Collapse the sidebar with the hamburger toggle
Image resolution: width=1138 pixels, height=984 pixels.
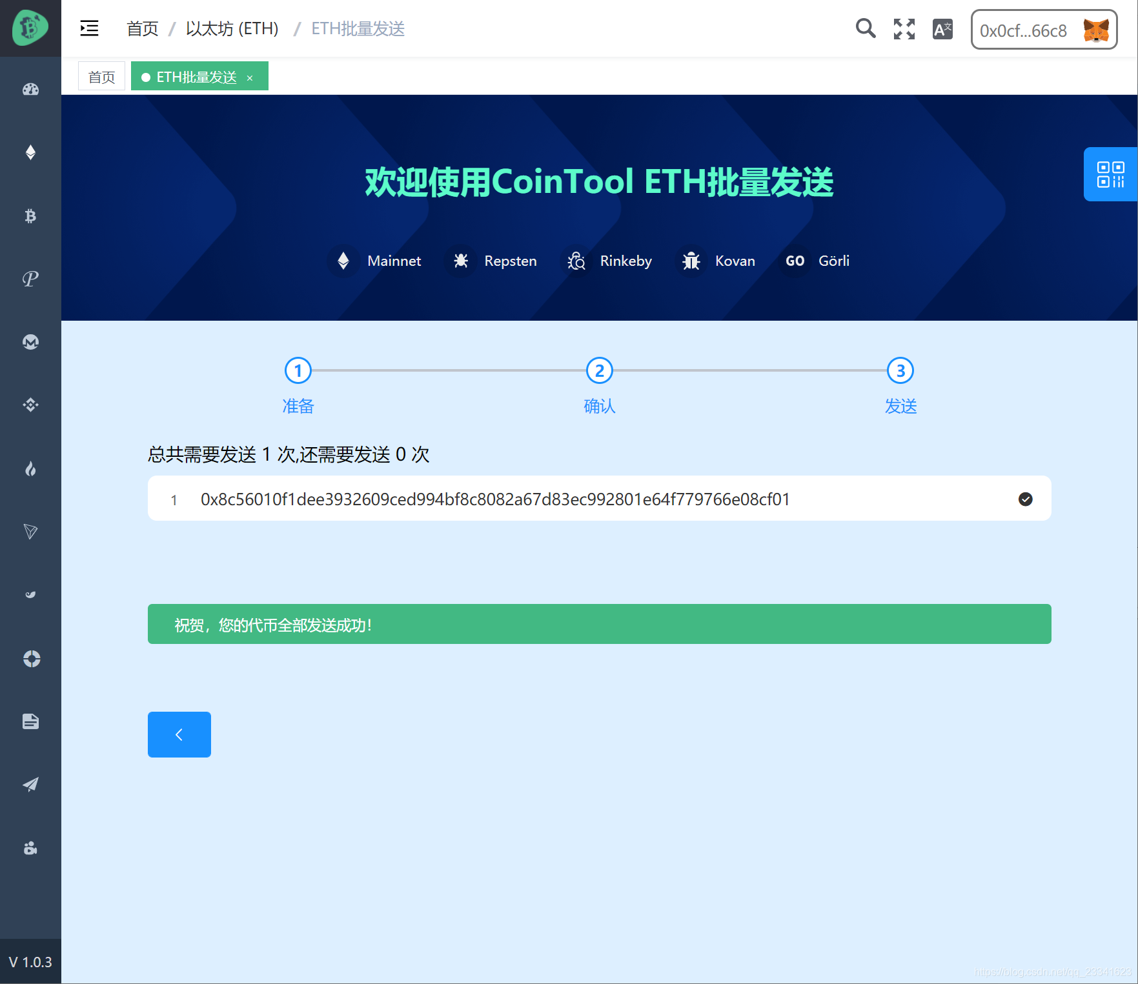(89, 28)
